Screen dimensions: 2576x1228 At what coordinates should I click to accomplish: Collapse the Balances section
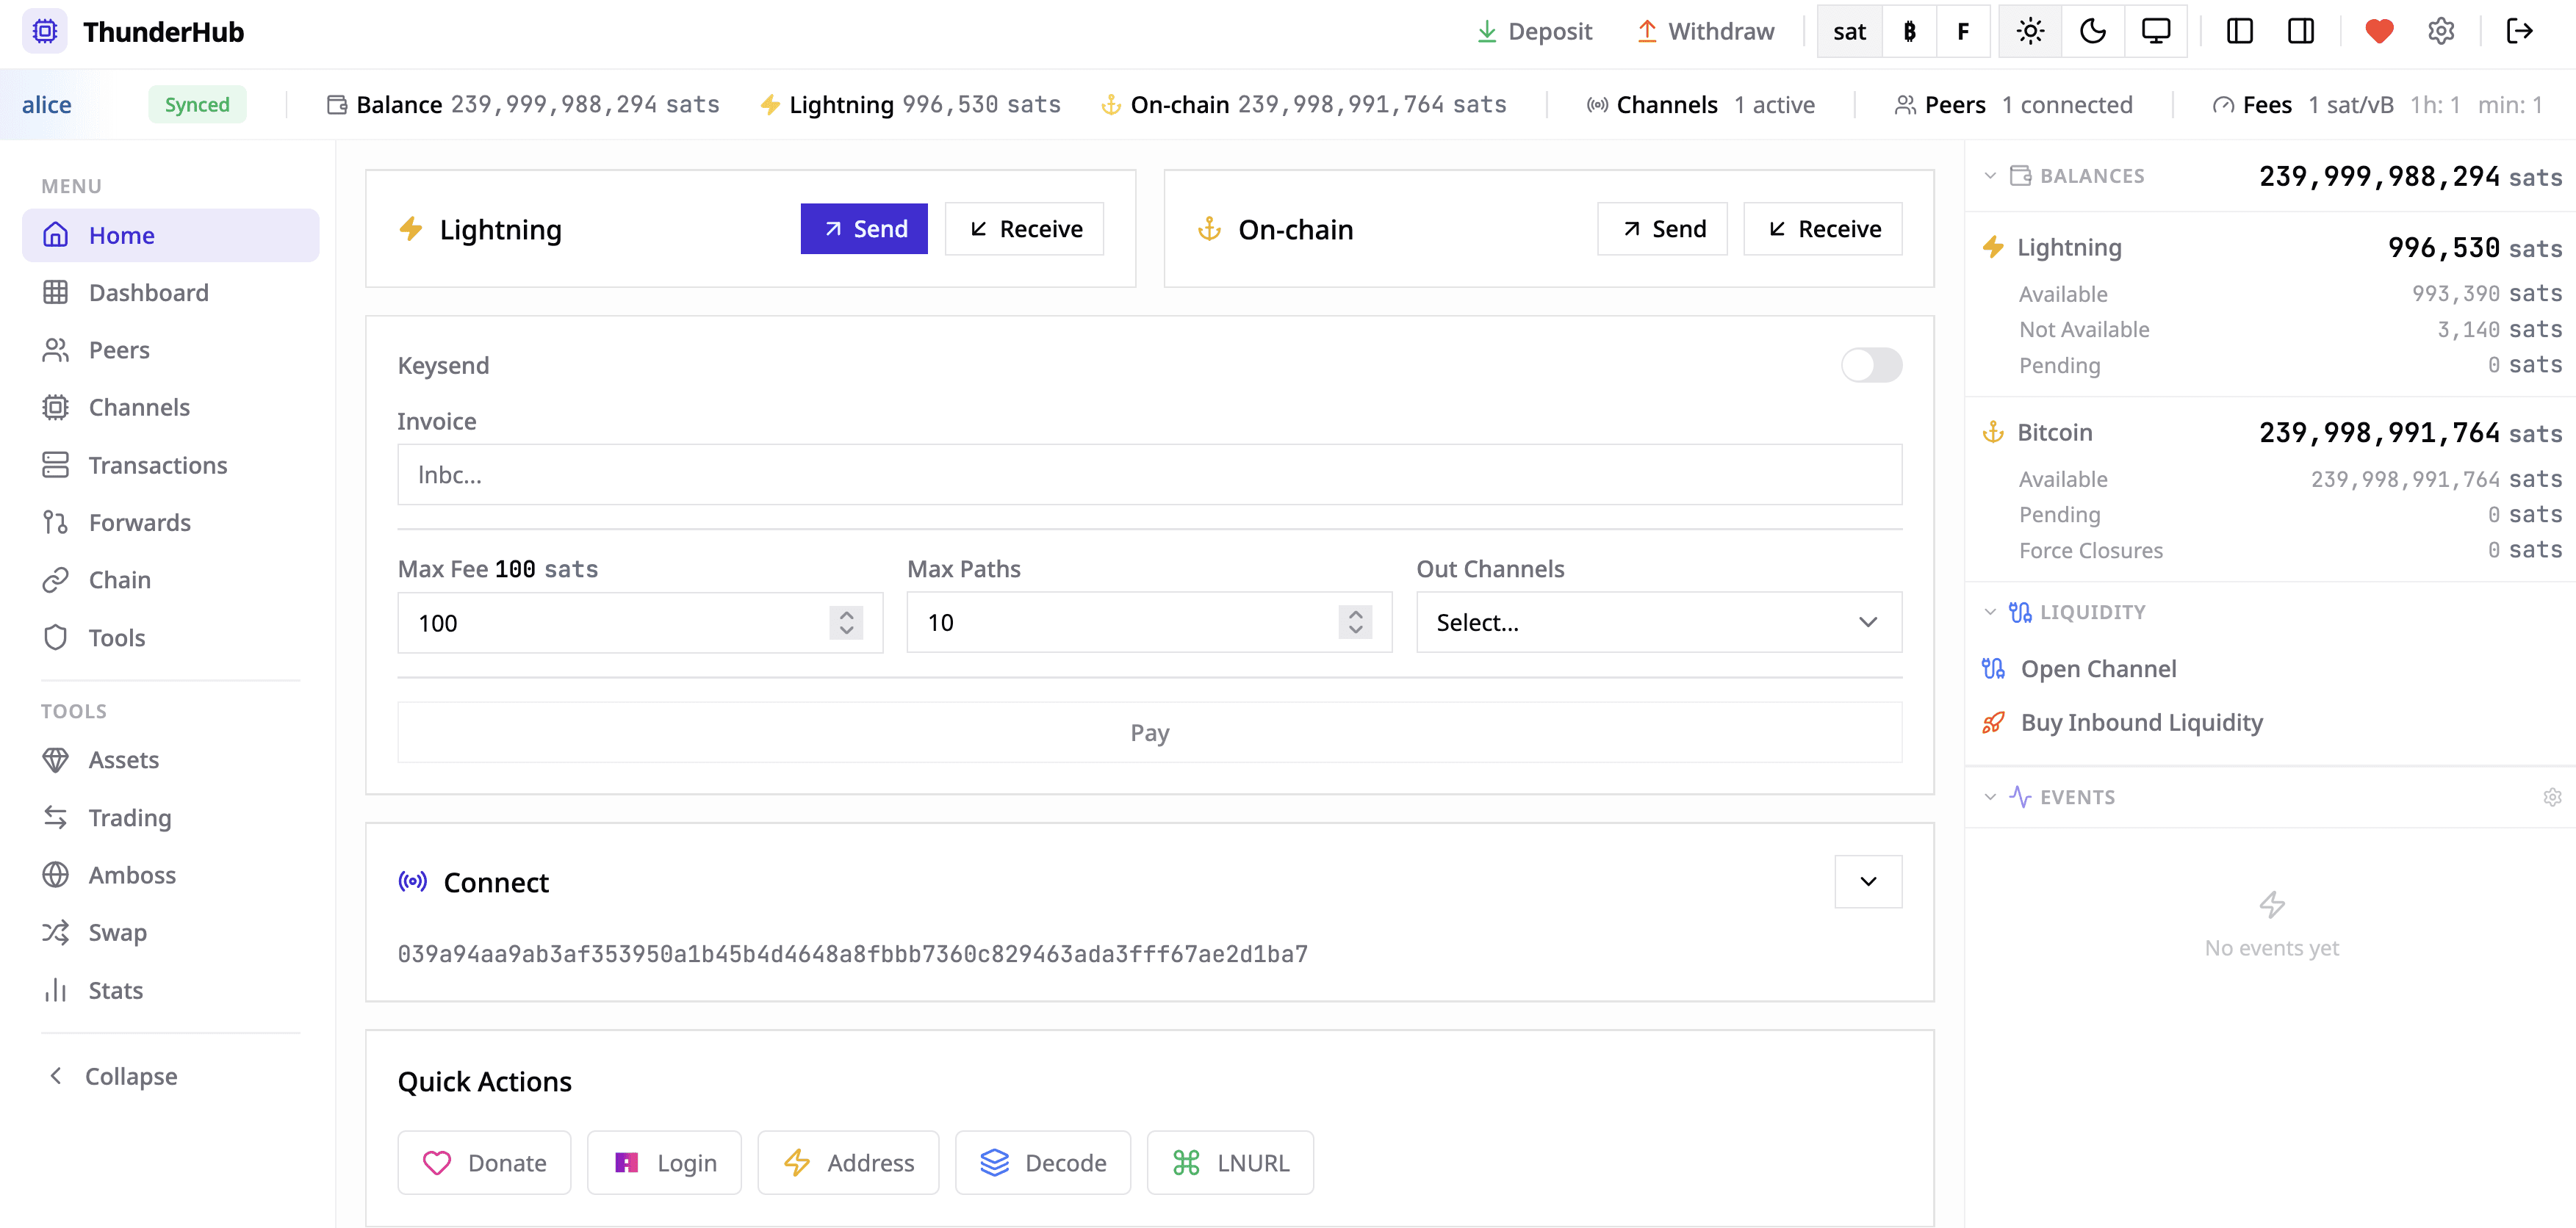(1990, 176)
